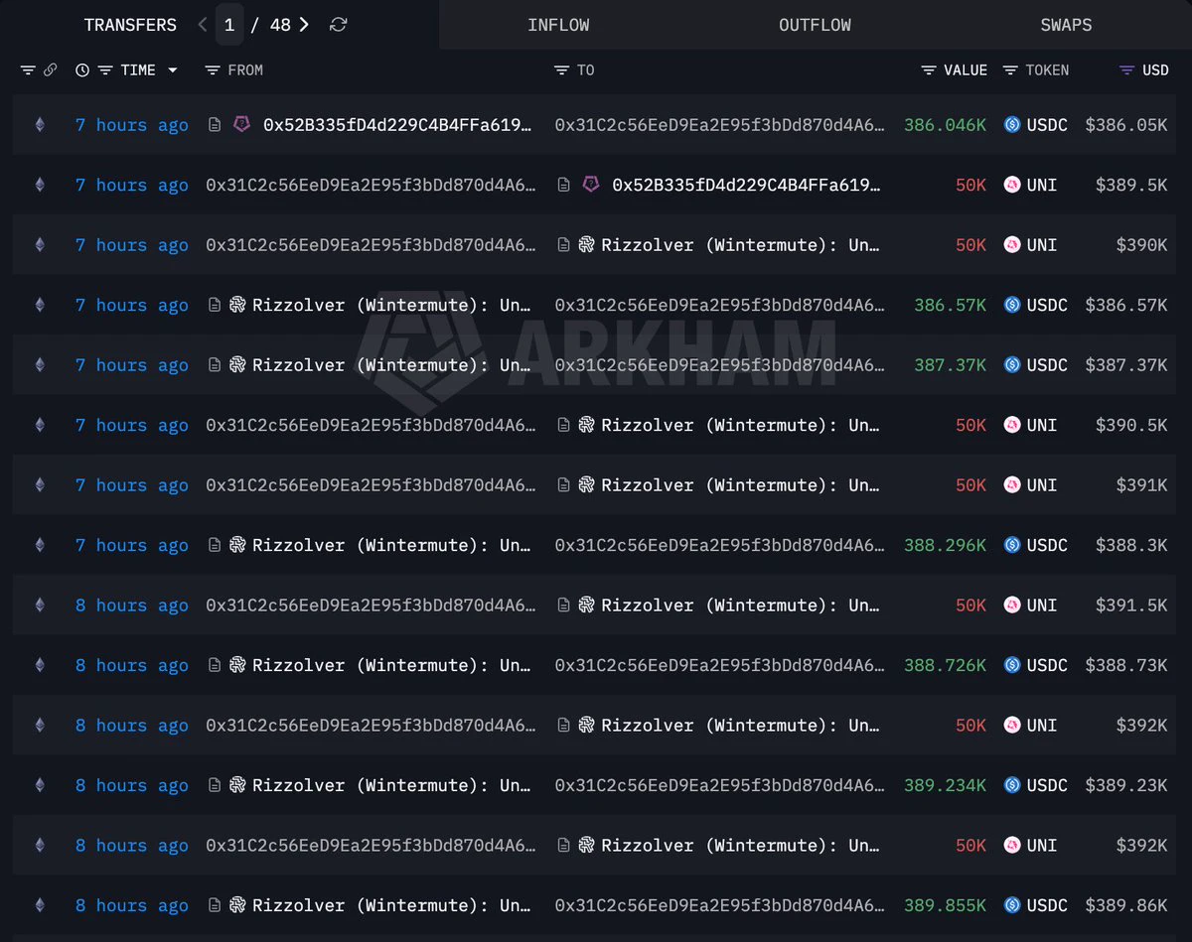Go to previous transfers page arrow
This screenshot has height=942, width=1192.
[203, 25]
